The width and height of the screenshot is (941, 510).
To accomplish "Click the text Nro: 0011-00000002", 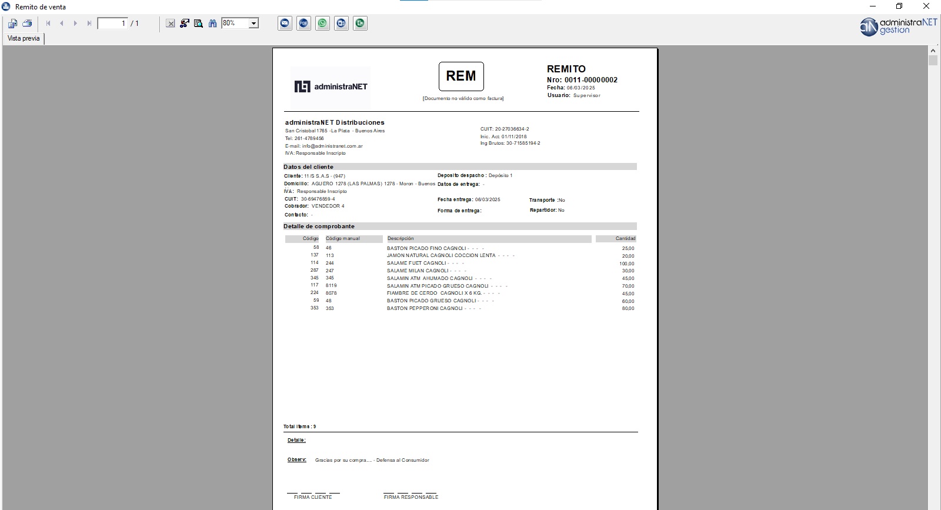I will pyautogui.click(x=582, y=80).
